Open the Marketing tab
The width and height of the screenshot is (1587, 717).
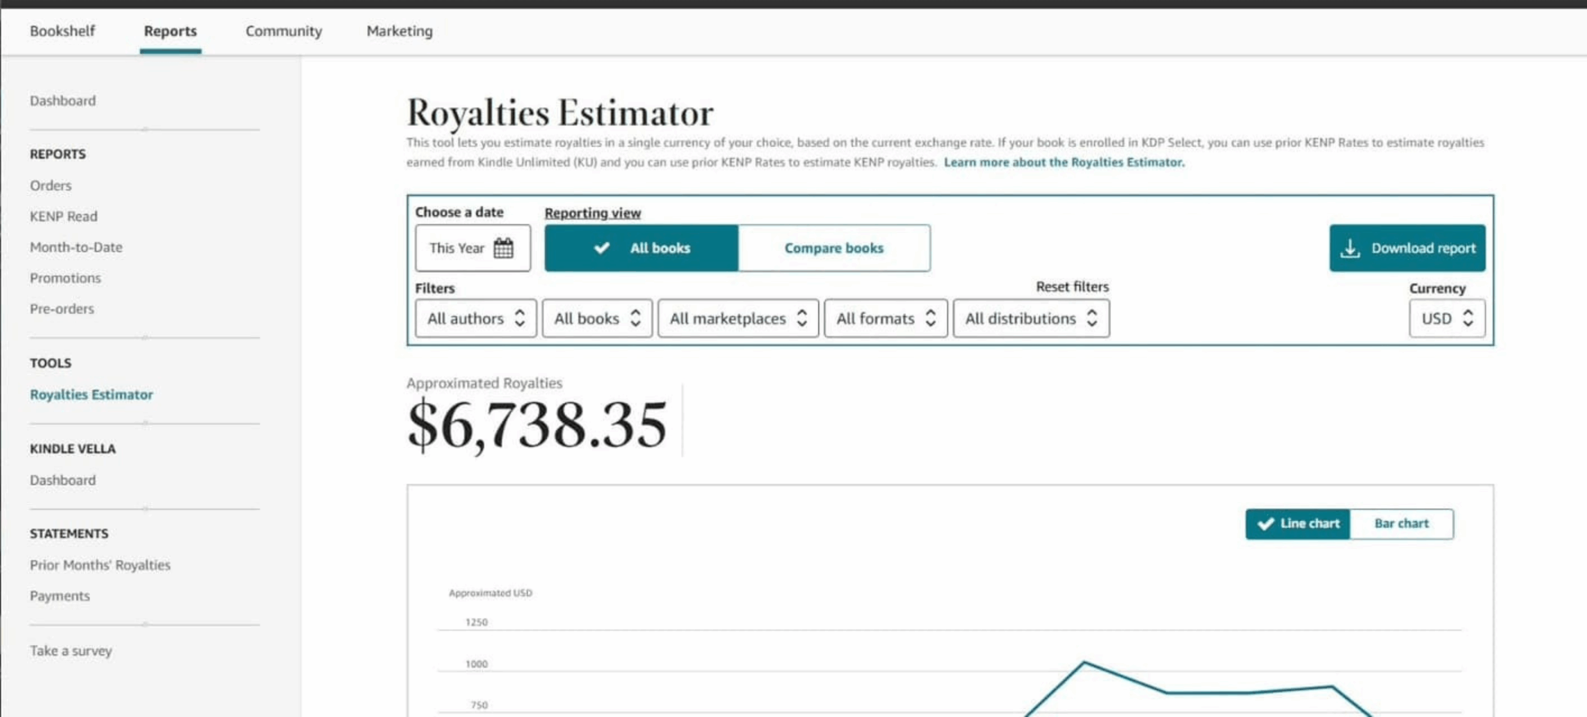[399, 31]
